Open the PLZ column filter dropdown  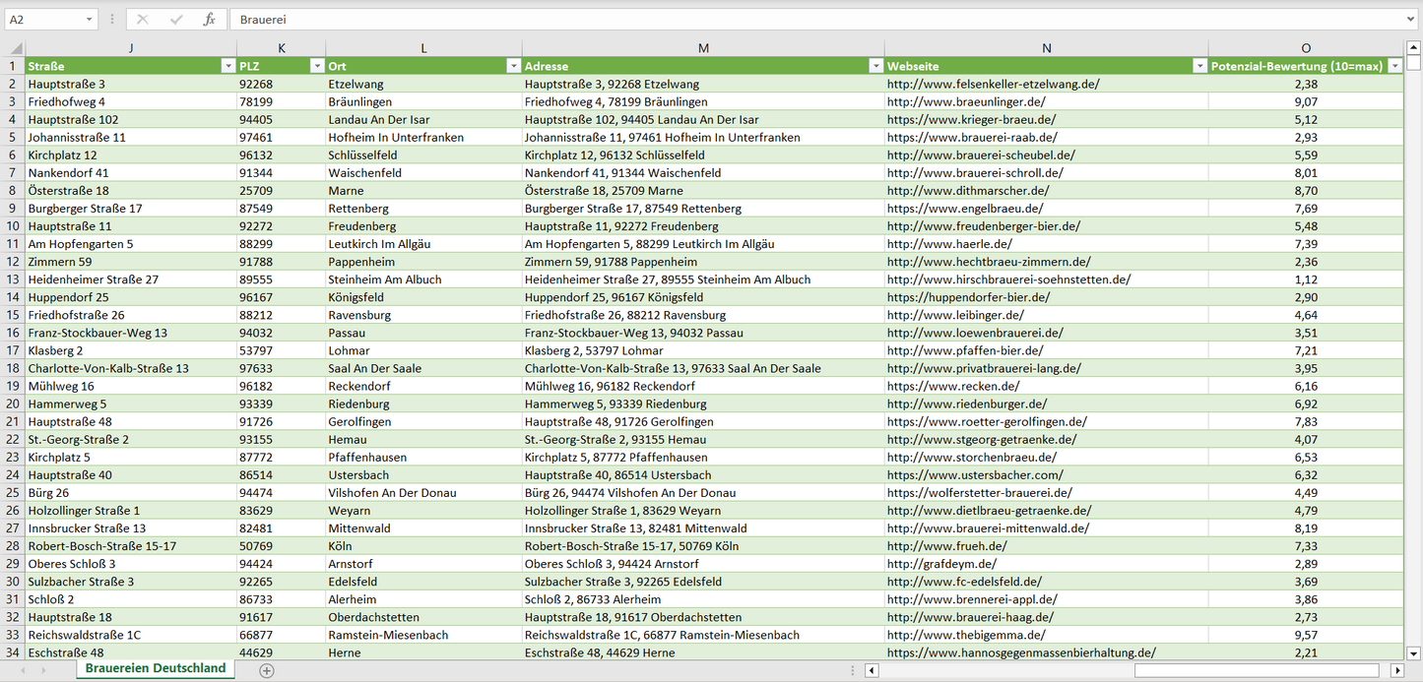[x=317, y=66]
